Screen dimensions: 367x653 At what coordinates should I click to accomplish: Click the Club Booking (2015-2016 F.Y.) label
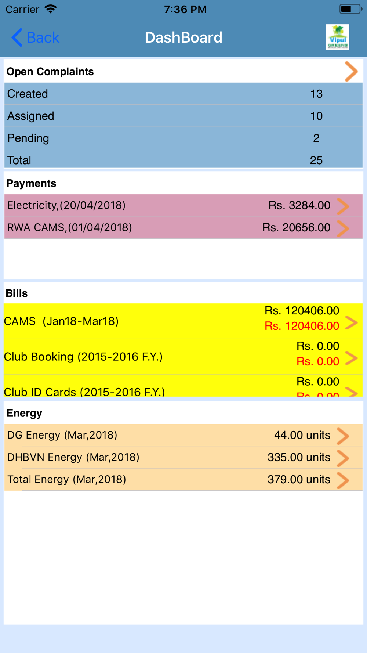click(83, 357)
